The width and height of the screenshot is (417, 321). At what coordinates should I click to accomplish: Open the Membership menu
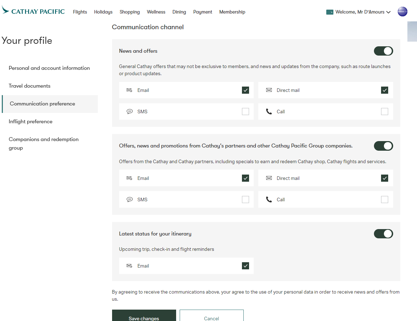click(232, 12)
